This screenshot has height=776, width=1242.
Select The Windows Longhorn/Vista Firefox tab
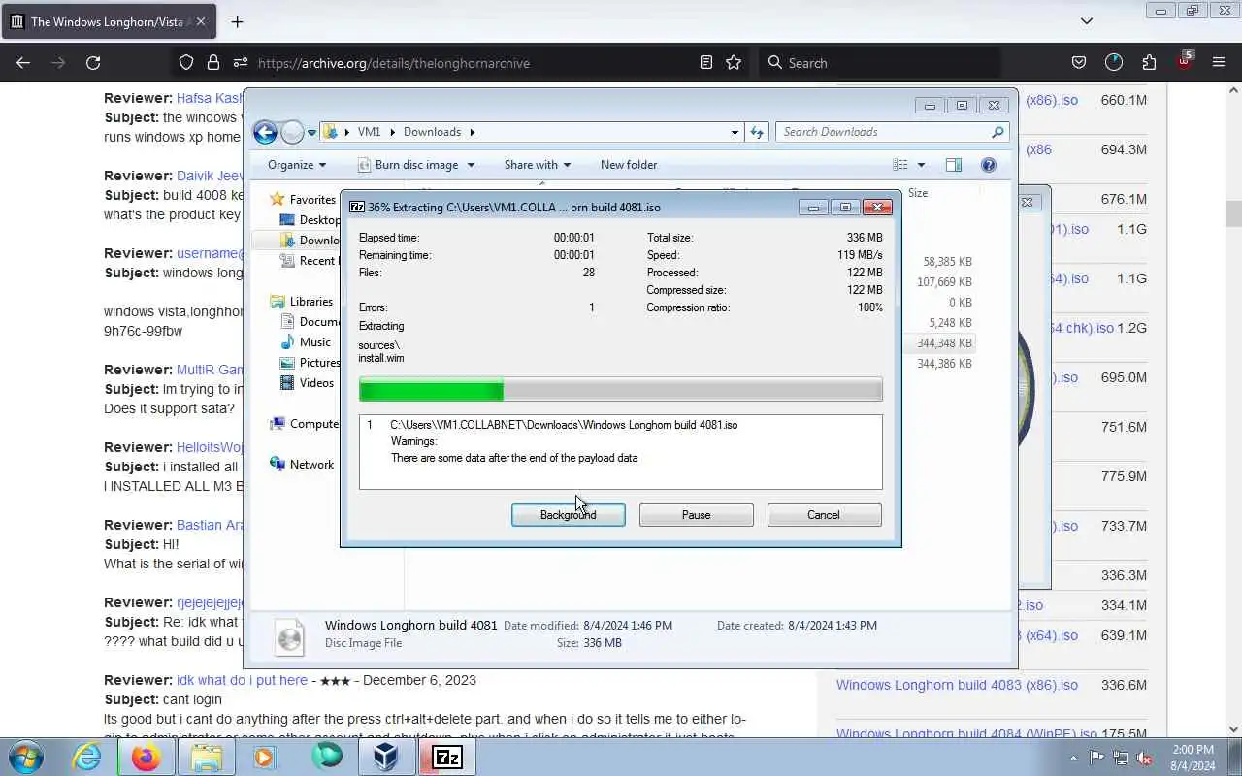(x=109, y=21)
